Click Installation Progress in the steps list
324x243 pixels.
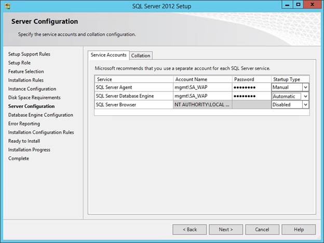coord(29,150)
